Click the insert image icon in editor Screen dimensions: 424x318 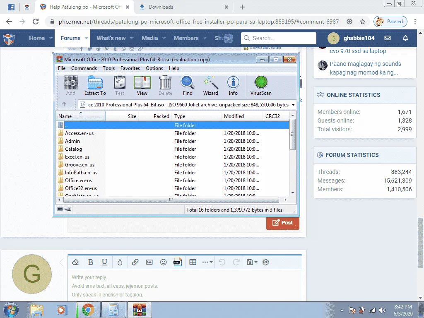pos(149,262)
